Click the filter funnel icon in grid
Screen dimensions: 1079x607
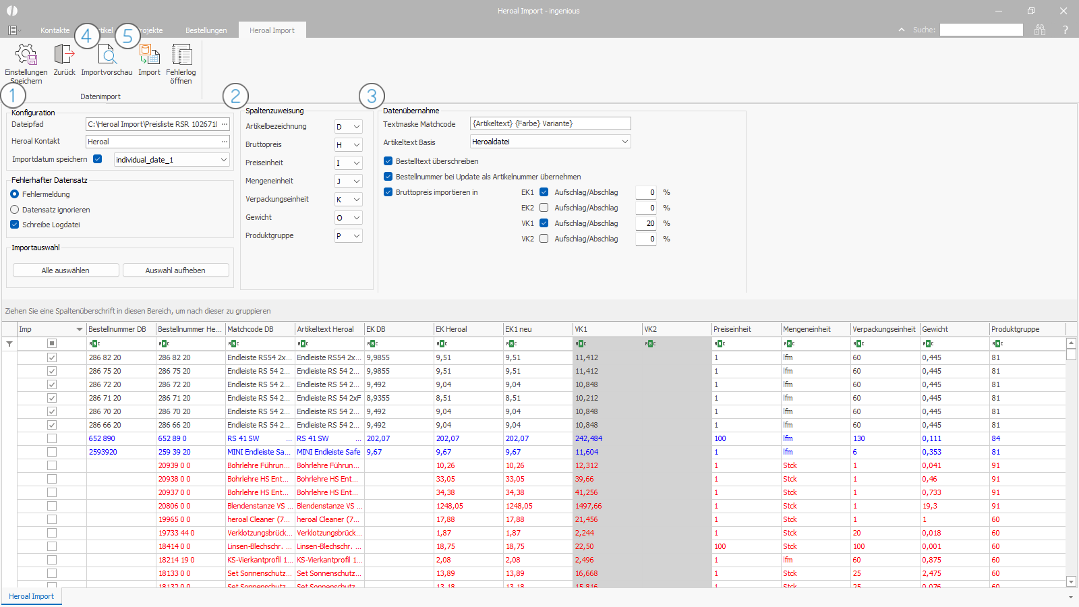pos(9,344)
